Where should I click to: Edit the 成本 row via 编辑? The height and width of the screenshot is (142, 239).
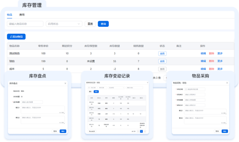coord(203,69)
